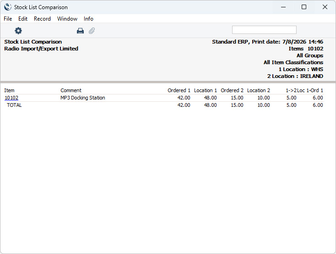Image resolution: width=336 pixels, height=254 pixels.
Task: Click 48.00 in the MP3 Docking Station row
Action: 211,98
